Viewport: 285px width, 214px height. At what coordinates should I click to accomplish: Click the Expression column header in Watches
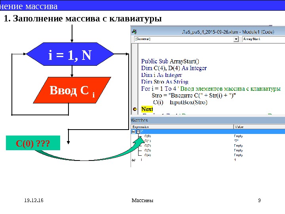[182, 127]
